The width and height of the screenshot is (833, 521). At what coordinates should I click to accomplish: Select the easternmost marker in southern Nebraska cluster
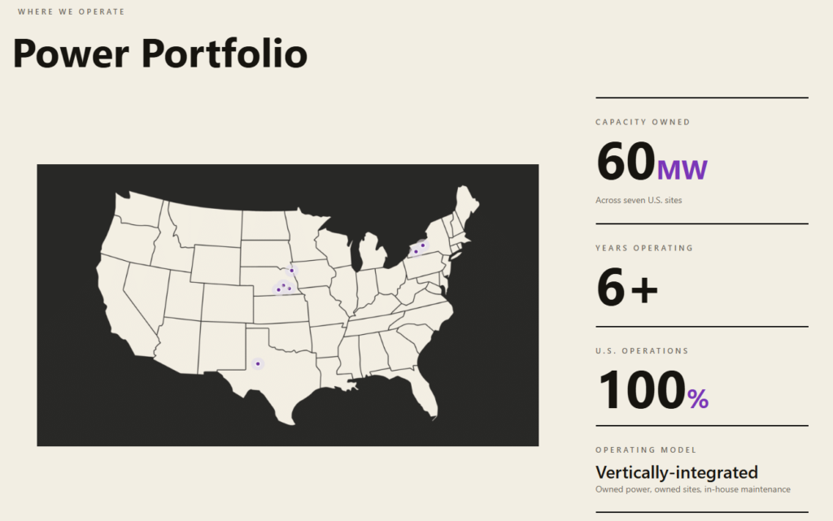[290, 289]
